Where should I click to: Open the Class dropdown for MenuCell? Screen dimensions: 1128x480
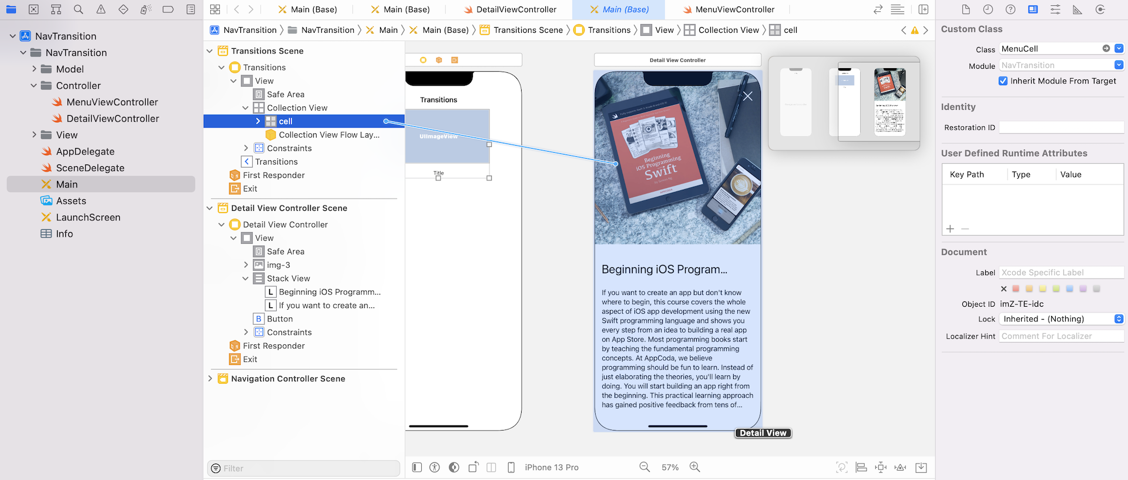pyautogui.click(x=1119, y=49)
